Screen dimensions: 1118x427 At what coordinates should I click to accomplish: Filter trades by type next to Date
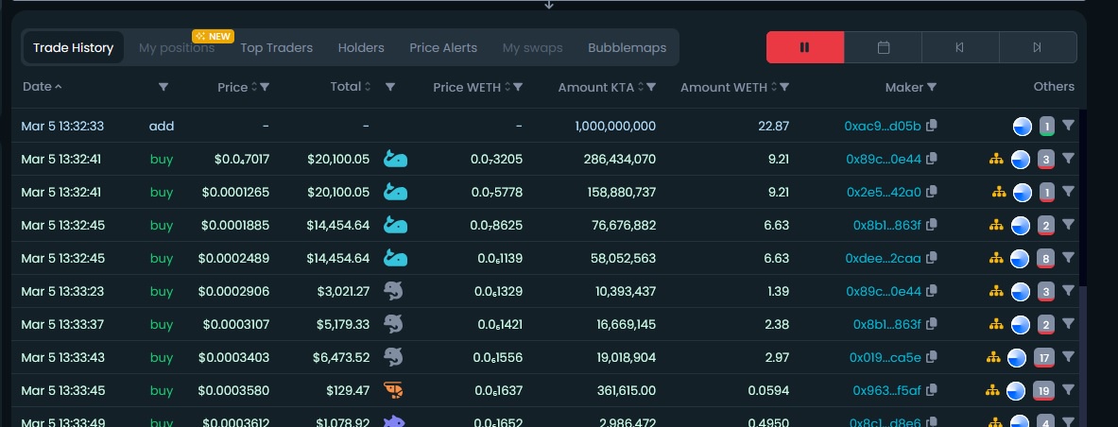click(x=163, y=87)
